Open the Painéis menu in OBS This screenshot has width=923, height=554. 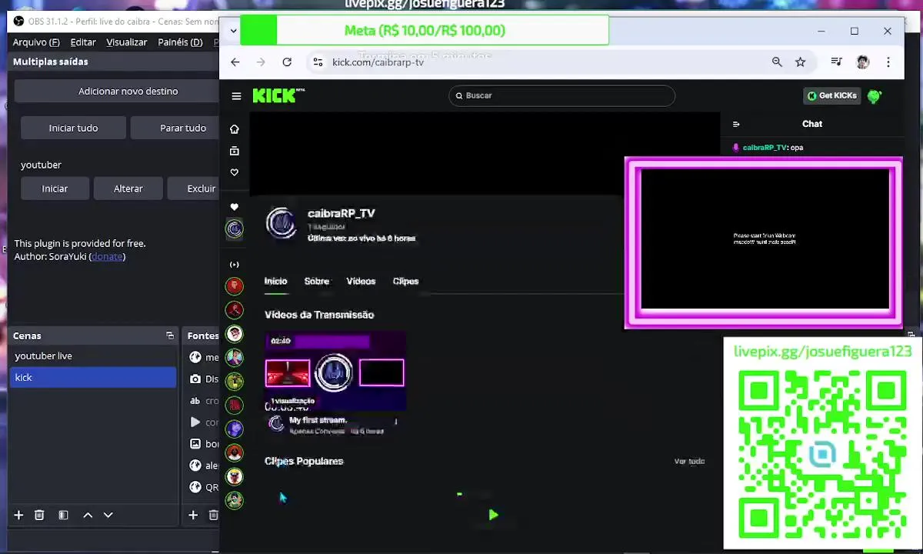180,42
